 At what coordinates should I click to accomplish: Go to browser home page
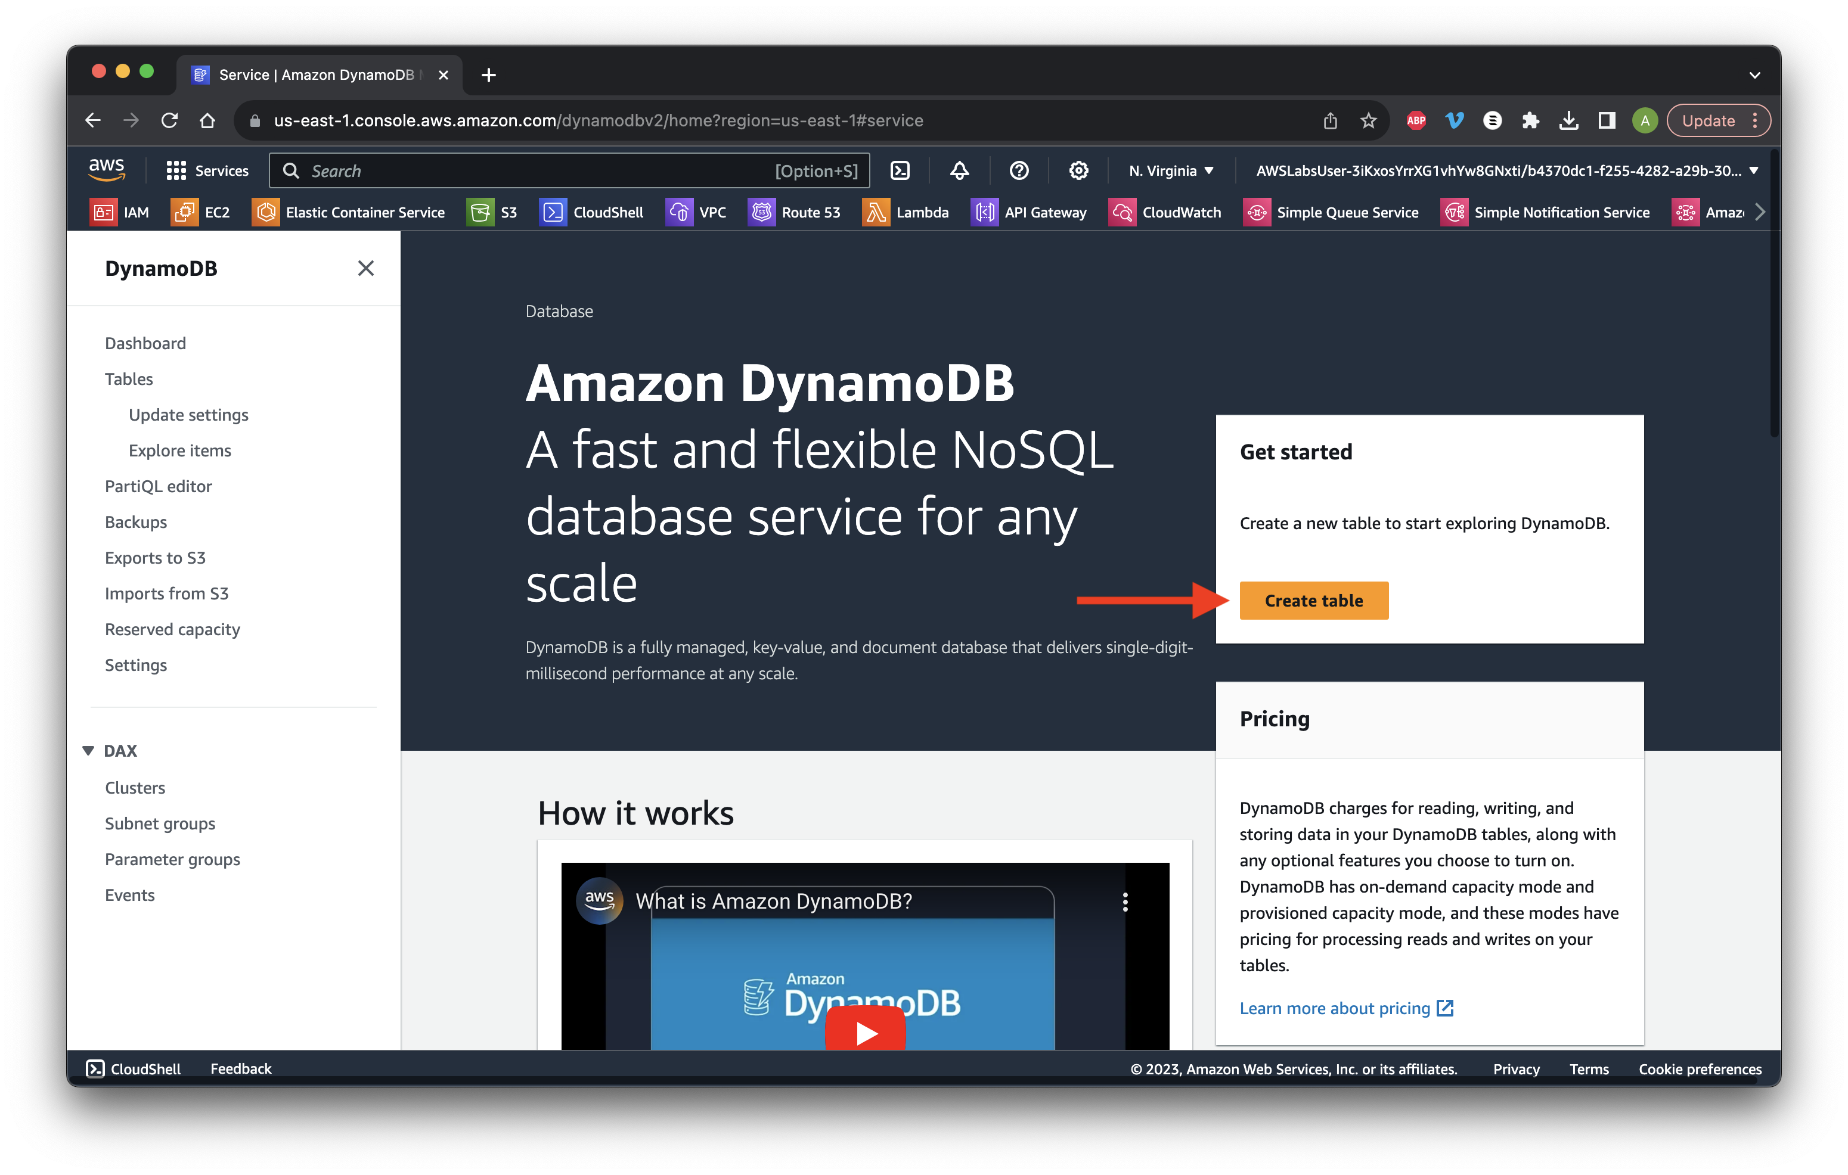pos(207,120)
